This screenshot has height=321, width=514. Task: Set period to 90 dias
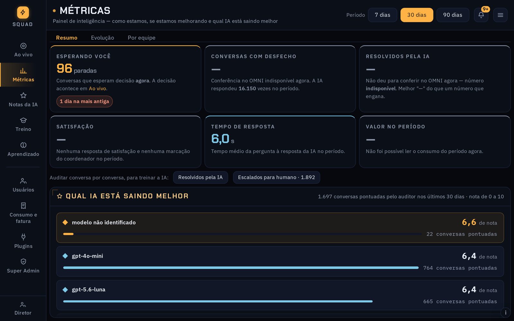click(x=453, y=15)
